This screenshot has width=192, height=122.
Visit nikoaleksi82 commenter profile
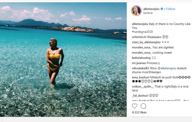point(140,68)
